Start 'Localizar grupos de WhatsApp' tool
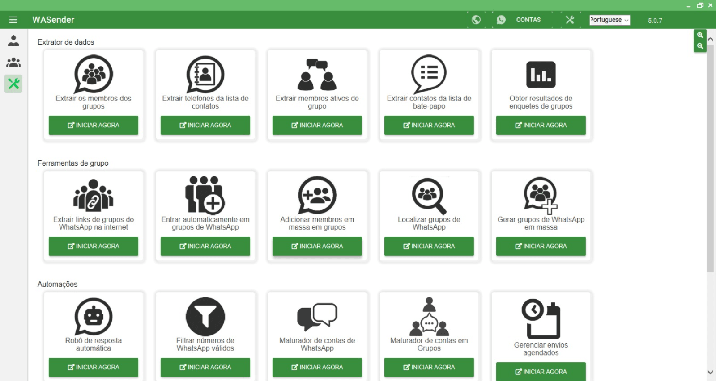 click(x=429, y=246)
